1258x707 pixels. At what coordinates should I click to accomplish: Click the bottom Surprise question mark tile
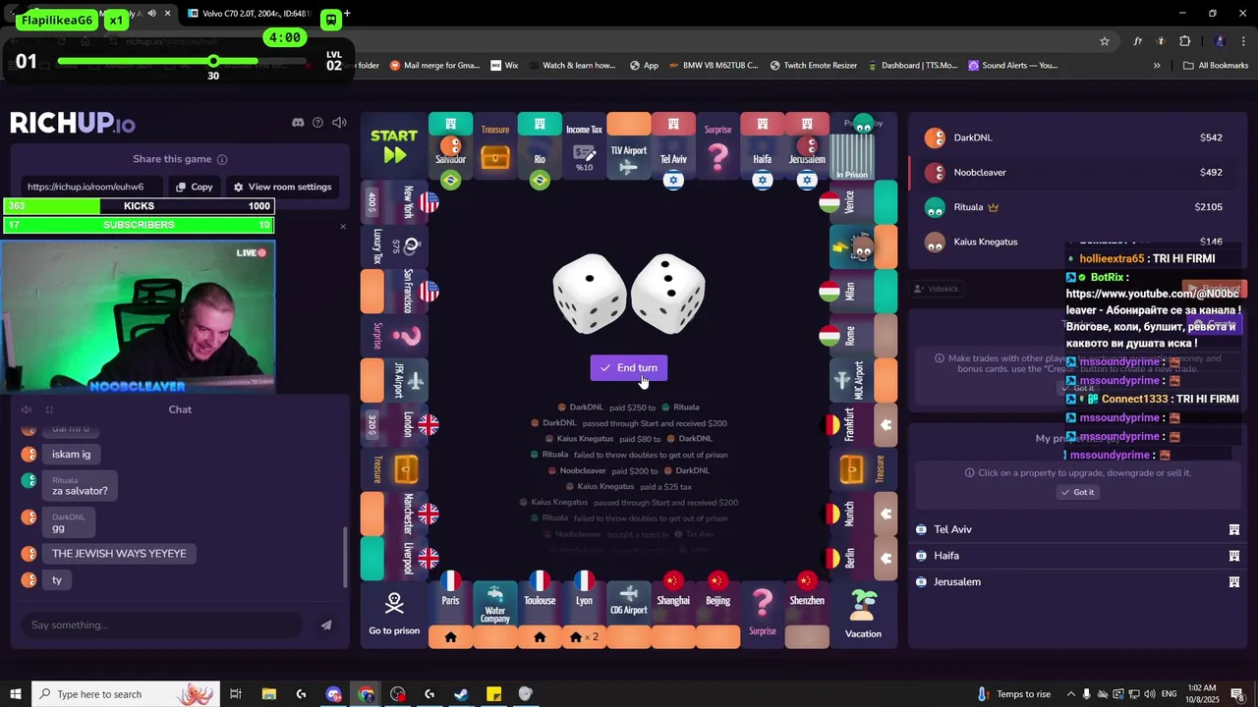coord(763,615)
